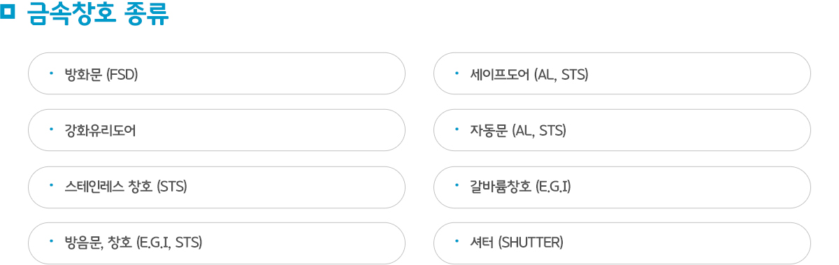Choose the 자동문 (AL, STS) entry
Viewport: 839px width, 265px height.
[x=622, y=130]
